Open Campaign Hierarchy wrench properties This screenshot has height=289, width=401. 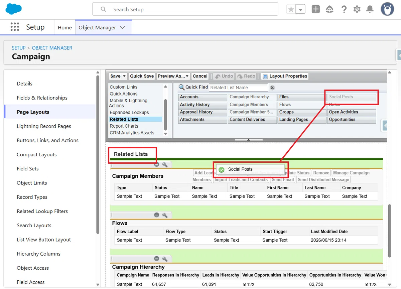click(165, 259)
